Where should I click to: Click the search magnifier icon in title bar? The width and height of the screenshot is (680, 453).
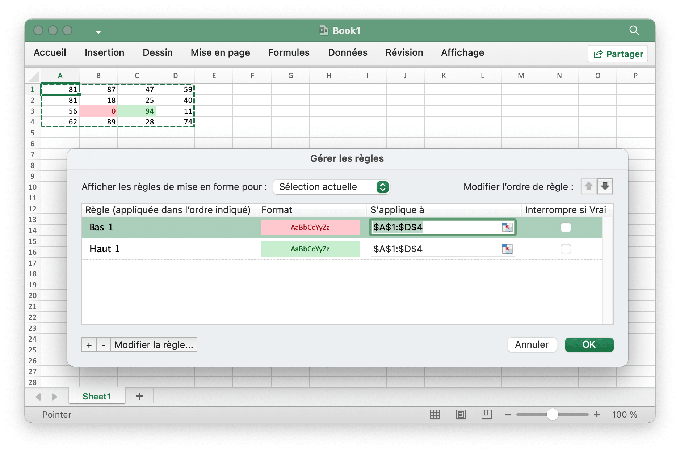tap(634, 30)
